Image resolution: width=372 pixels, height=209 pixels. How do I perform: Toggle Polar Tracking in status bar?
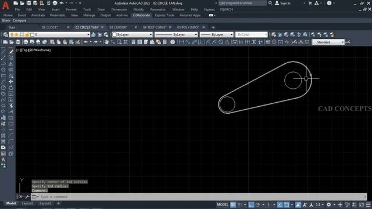point(257,204)
